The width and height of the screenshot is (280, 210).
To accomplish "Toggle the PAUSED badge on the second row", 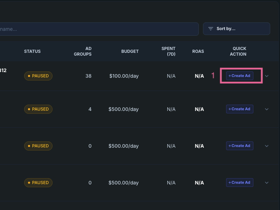I will tap(38, 109).
